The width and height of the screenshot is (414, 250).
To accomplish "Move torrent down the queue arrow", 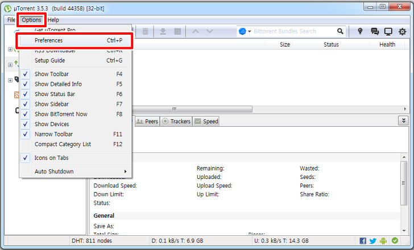I will pyautogui.click(x=210, y=31).
